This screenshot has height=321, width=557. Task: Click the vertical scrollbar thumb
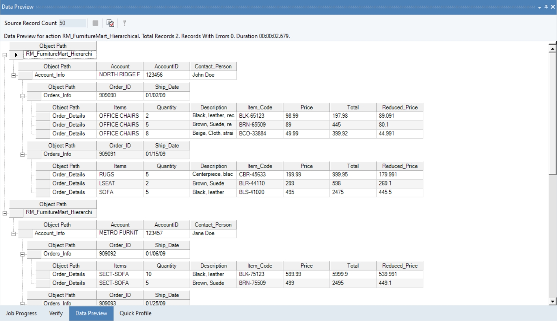pos(553,113)
